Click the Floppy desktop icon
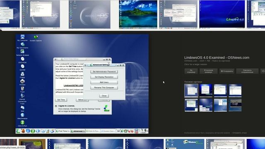 click(22, 75)
